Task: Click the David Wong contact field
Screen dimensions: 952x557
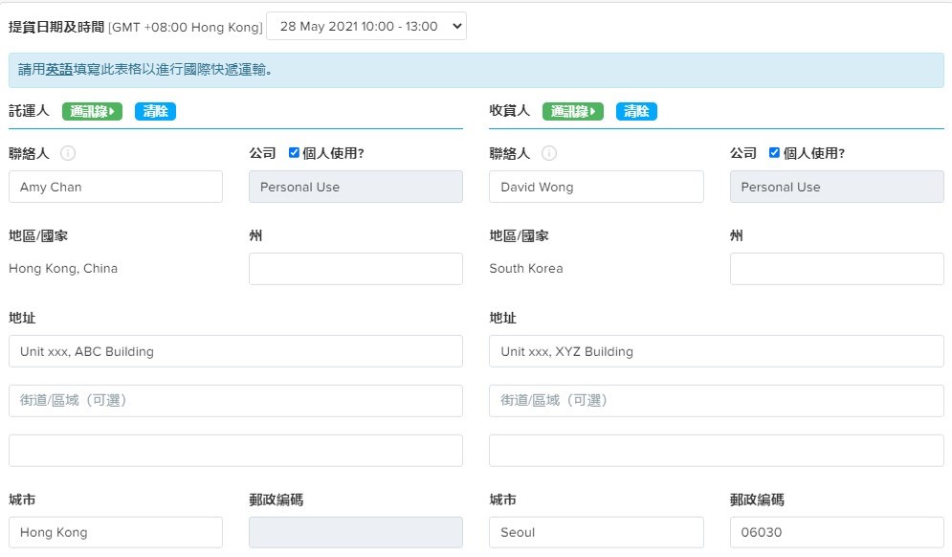Action: [596, 187]
